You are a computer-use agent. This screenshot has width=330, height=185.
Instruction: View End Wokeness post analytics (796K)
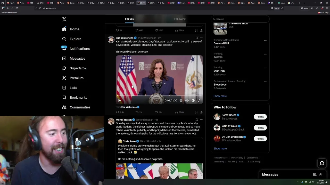(x=179, y=112)
